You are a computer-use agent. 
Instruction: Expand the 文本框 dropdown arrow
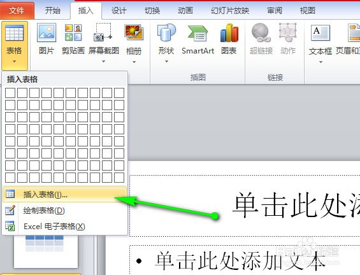tap(320, 62)
